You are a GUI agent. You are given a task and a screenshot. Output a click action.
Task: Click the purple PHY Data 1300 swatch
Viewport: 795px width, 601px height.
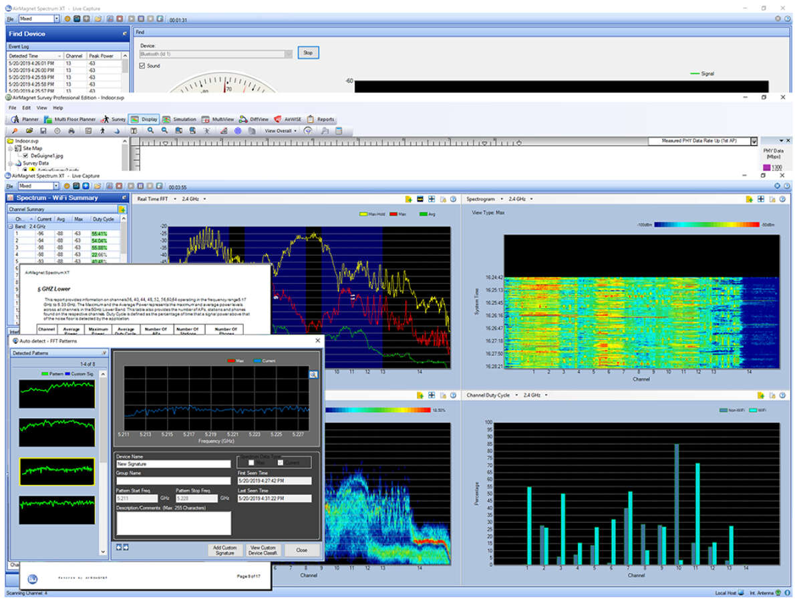pyautogui.click(x=767, y=168)
